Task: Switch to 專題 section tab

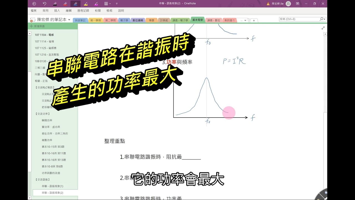Action: (x=151, y=20)
